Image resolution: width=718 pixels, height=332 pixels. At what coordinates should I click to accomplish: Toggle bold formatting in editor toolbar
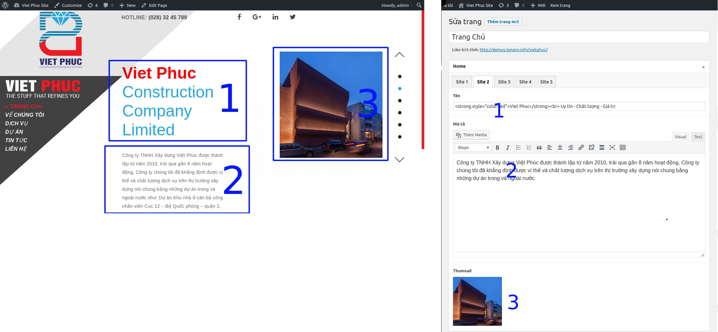click(x=497, y=148)
